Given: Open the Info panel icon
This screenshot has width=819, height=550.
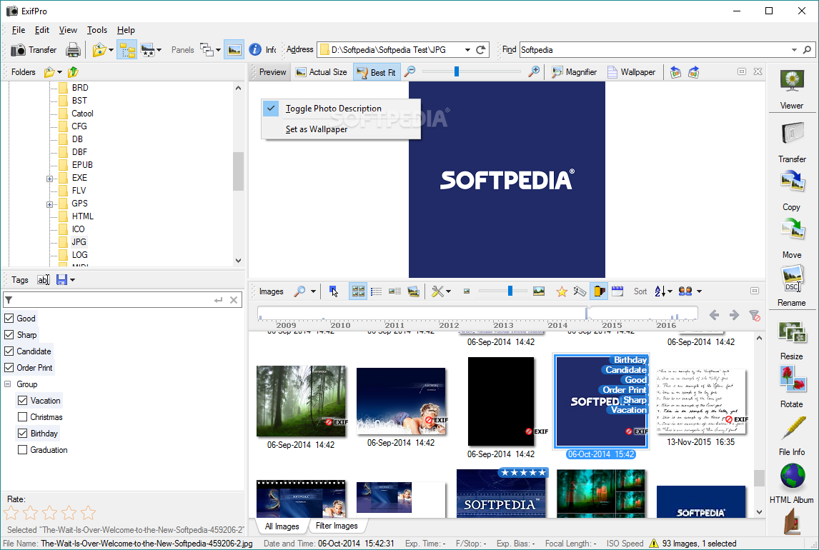Looking at the screenshot, I should [x=255, y=50].
